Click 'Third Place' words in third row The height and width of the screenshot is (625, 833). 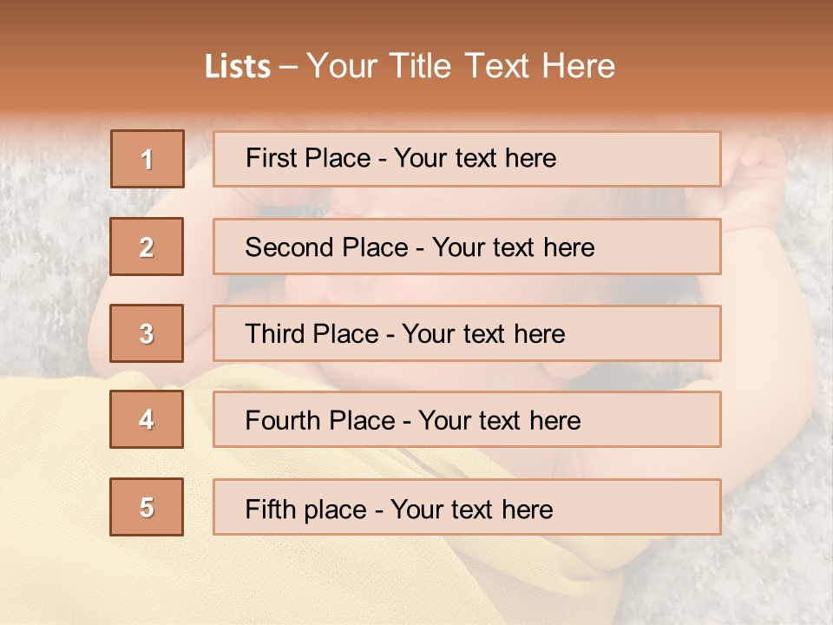pos(312,334)
